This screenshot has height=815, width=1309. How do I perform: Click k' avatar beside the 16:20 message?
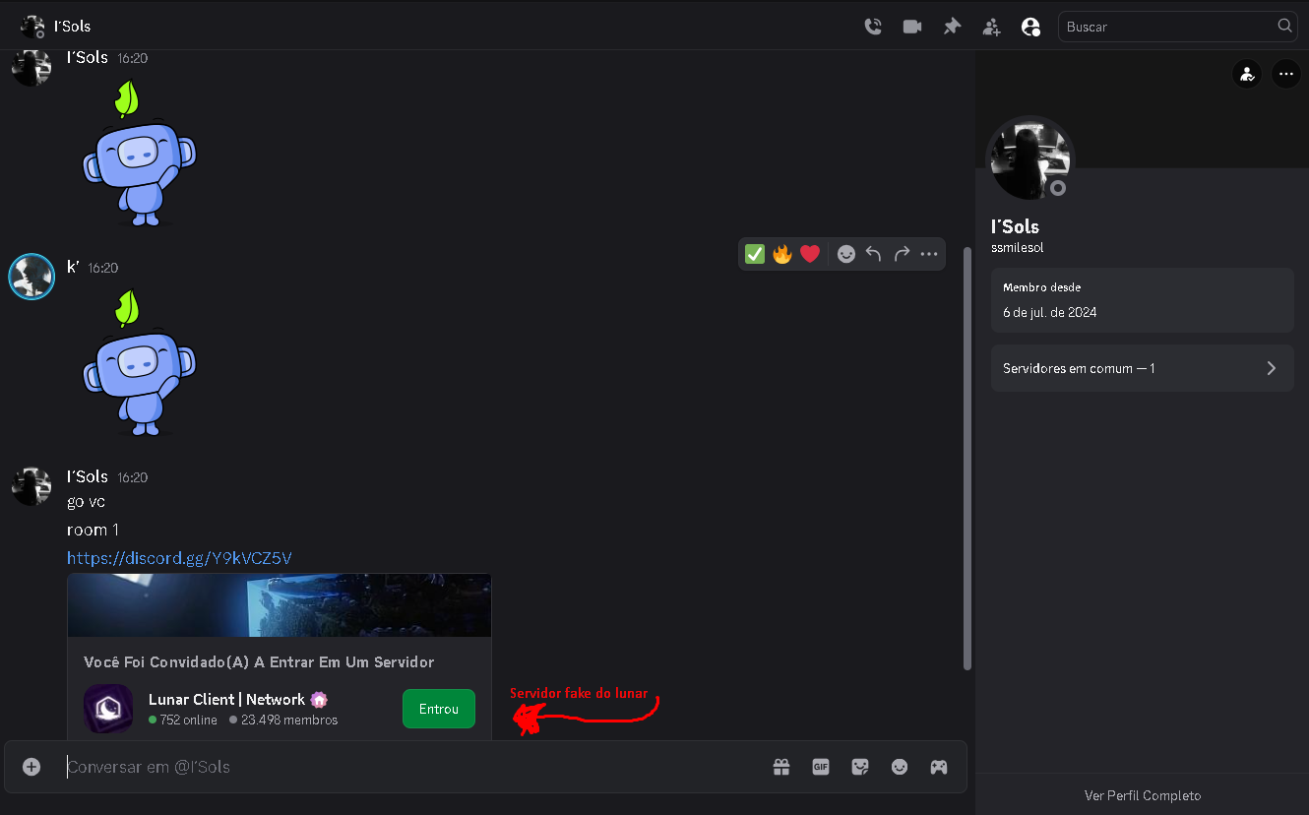coord(31,277)
